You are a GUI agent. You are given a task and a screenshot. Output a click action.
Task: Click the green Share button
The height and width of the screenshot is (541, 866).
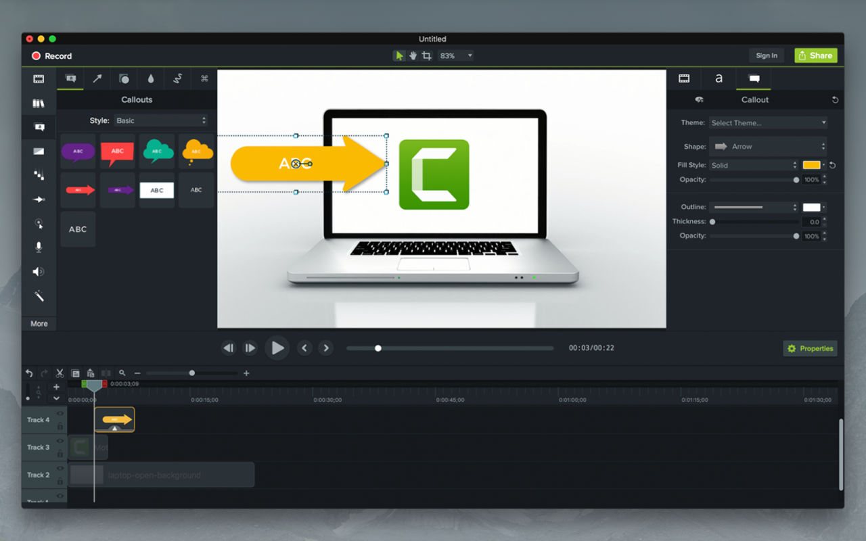[x=816, y=55]
